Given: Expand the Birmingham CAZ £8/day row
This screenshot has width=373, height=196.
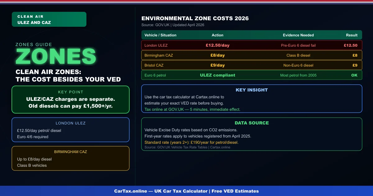Looking at the screenshot, I should 252,55.
